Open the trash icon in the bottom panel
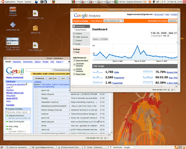The height and width of the screenshot is (149, 186). point(184,147)
